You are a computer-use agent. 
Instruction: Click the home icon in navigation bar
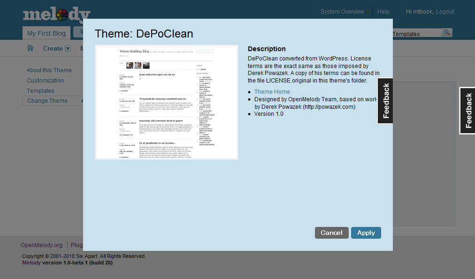coord(31,48)
